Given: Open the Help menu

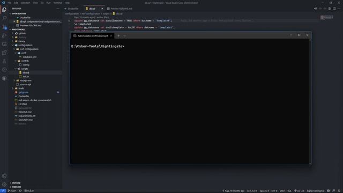Looking at the screenshot, I should tap(67, 3).
